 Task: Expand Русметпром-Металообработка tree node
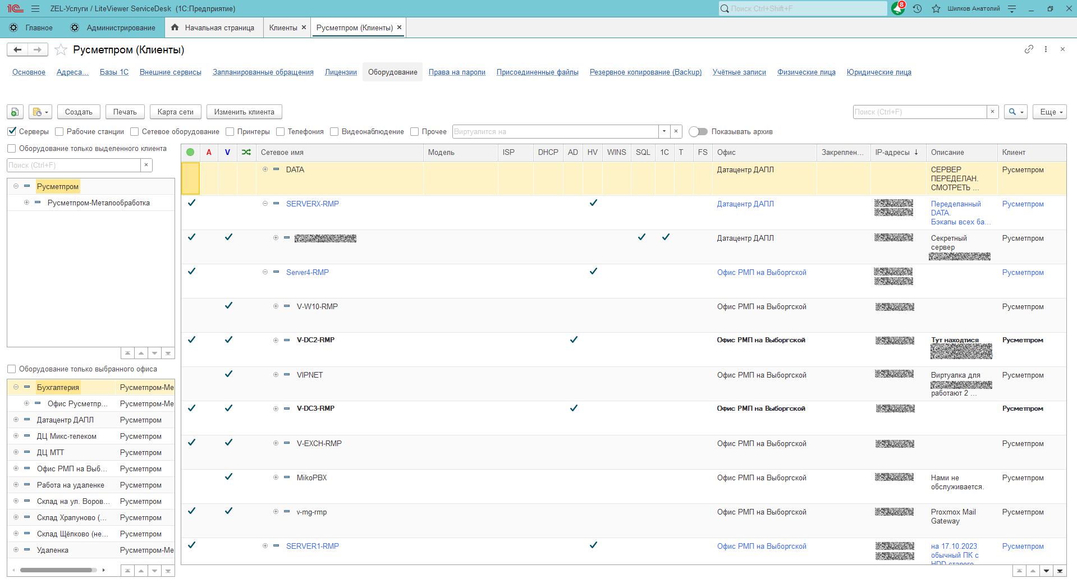pyautogui.click(x=26, y=203)
